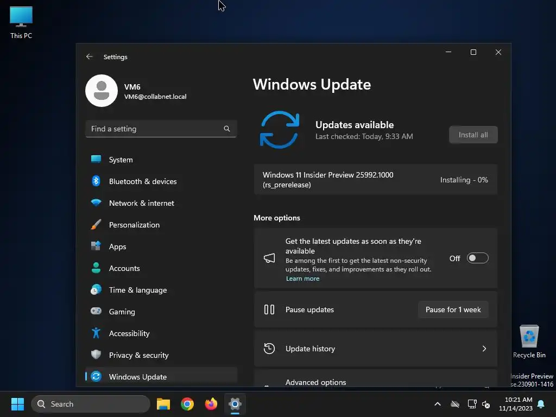The image size is (556, 417).
Task: Click the Windows Update page heading
Action: pyautogui.click(x=312, y=84)
